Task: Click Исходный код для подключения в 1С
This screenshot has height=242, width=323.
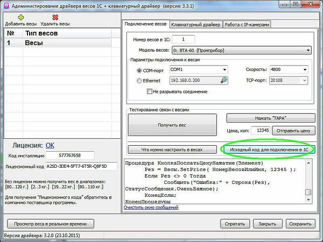Action: tap(268, 148)
